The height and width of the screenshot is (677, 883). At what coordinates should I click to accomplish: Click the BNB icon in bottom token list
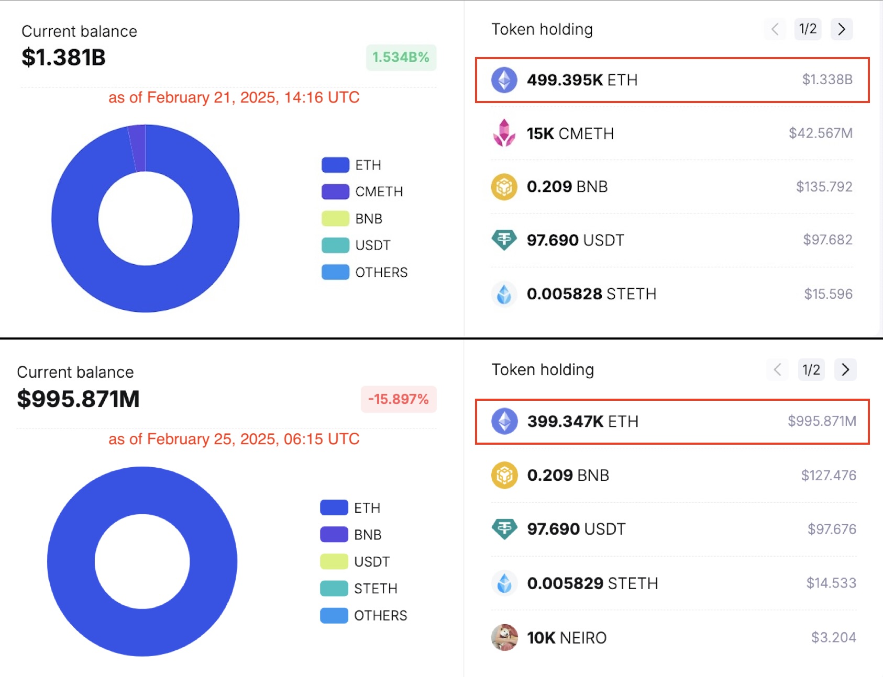tap(504, 475)
